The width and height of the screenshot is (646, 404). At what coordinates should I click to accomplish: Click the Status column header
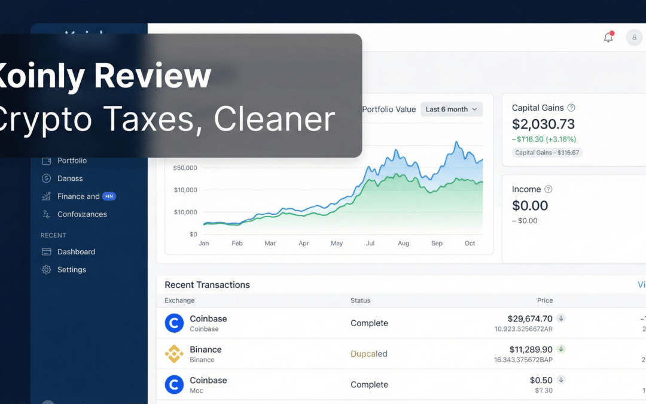pos(361,300)
